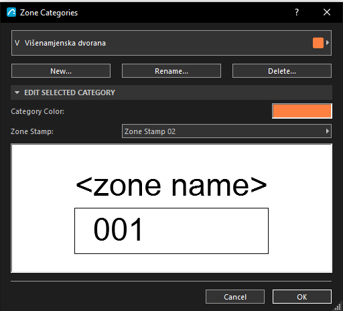Open the Category Color orange swatch
Image resolution: width=343 pixels, height=311 pixels.
(x=302, y=111)
